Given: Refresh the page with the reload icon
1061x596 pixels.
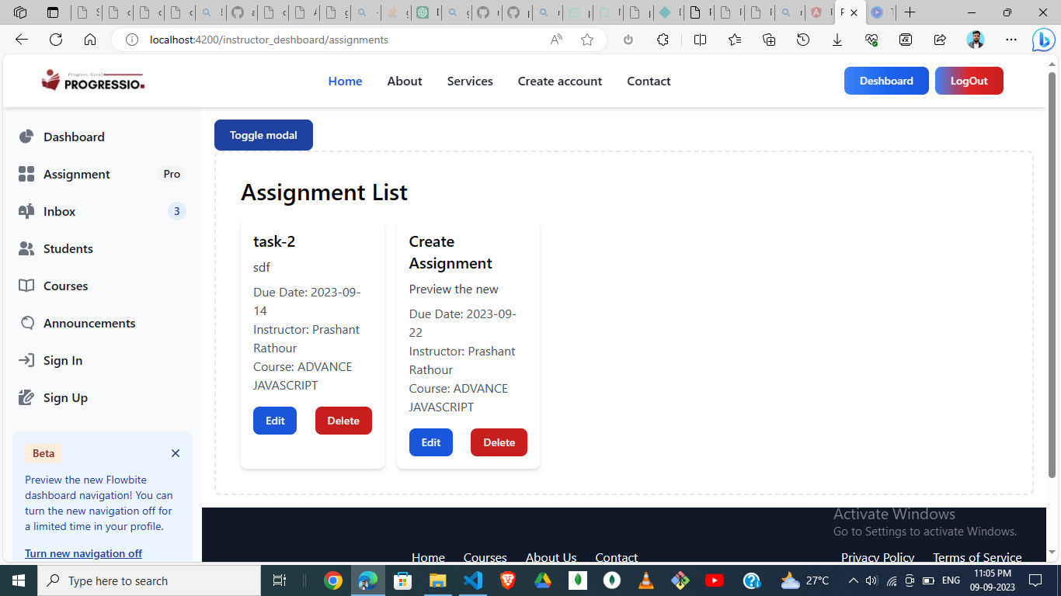Looking at the screenshot, I should tap(56, 40).
